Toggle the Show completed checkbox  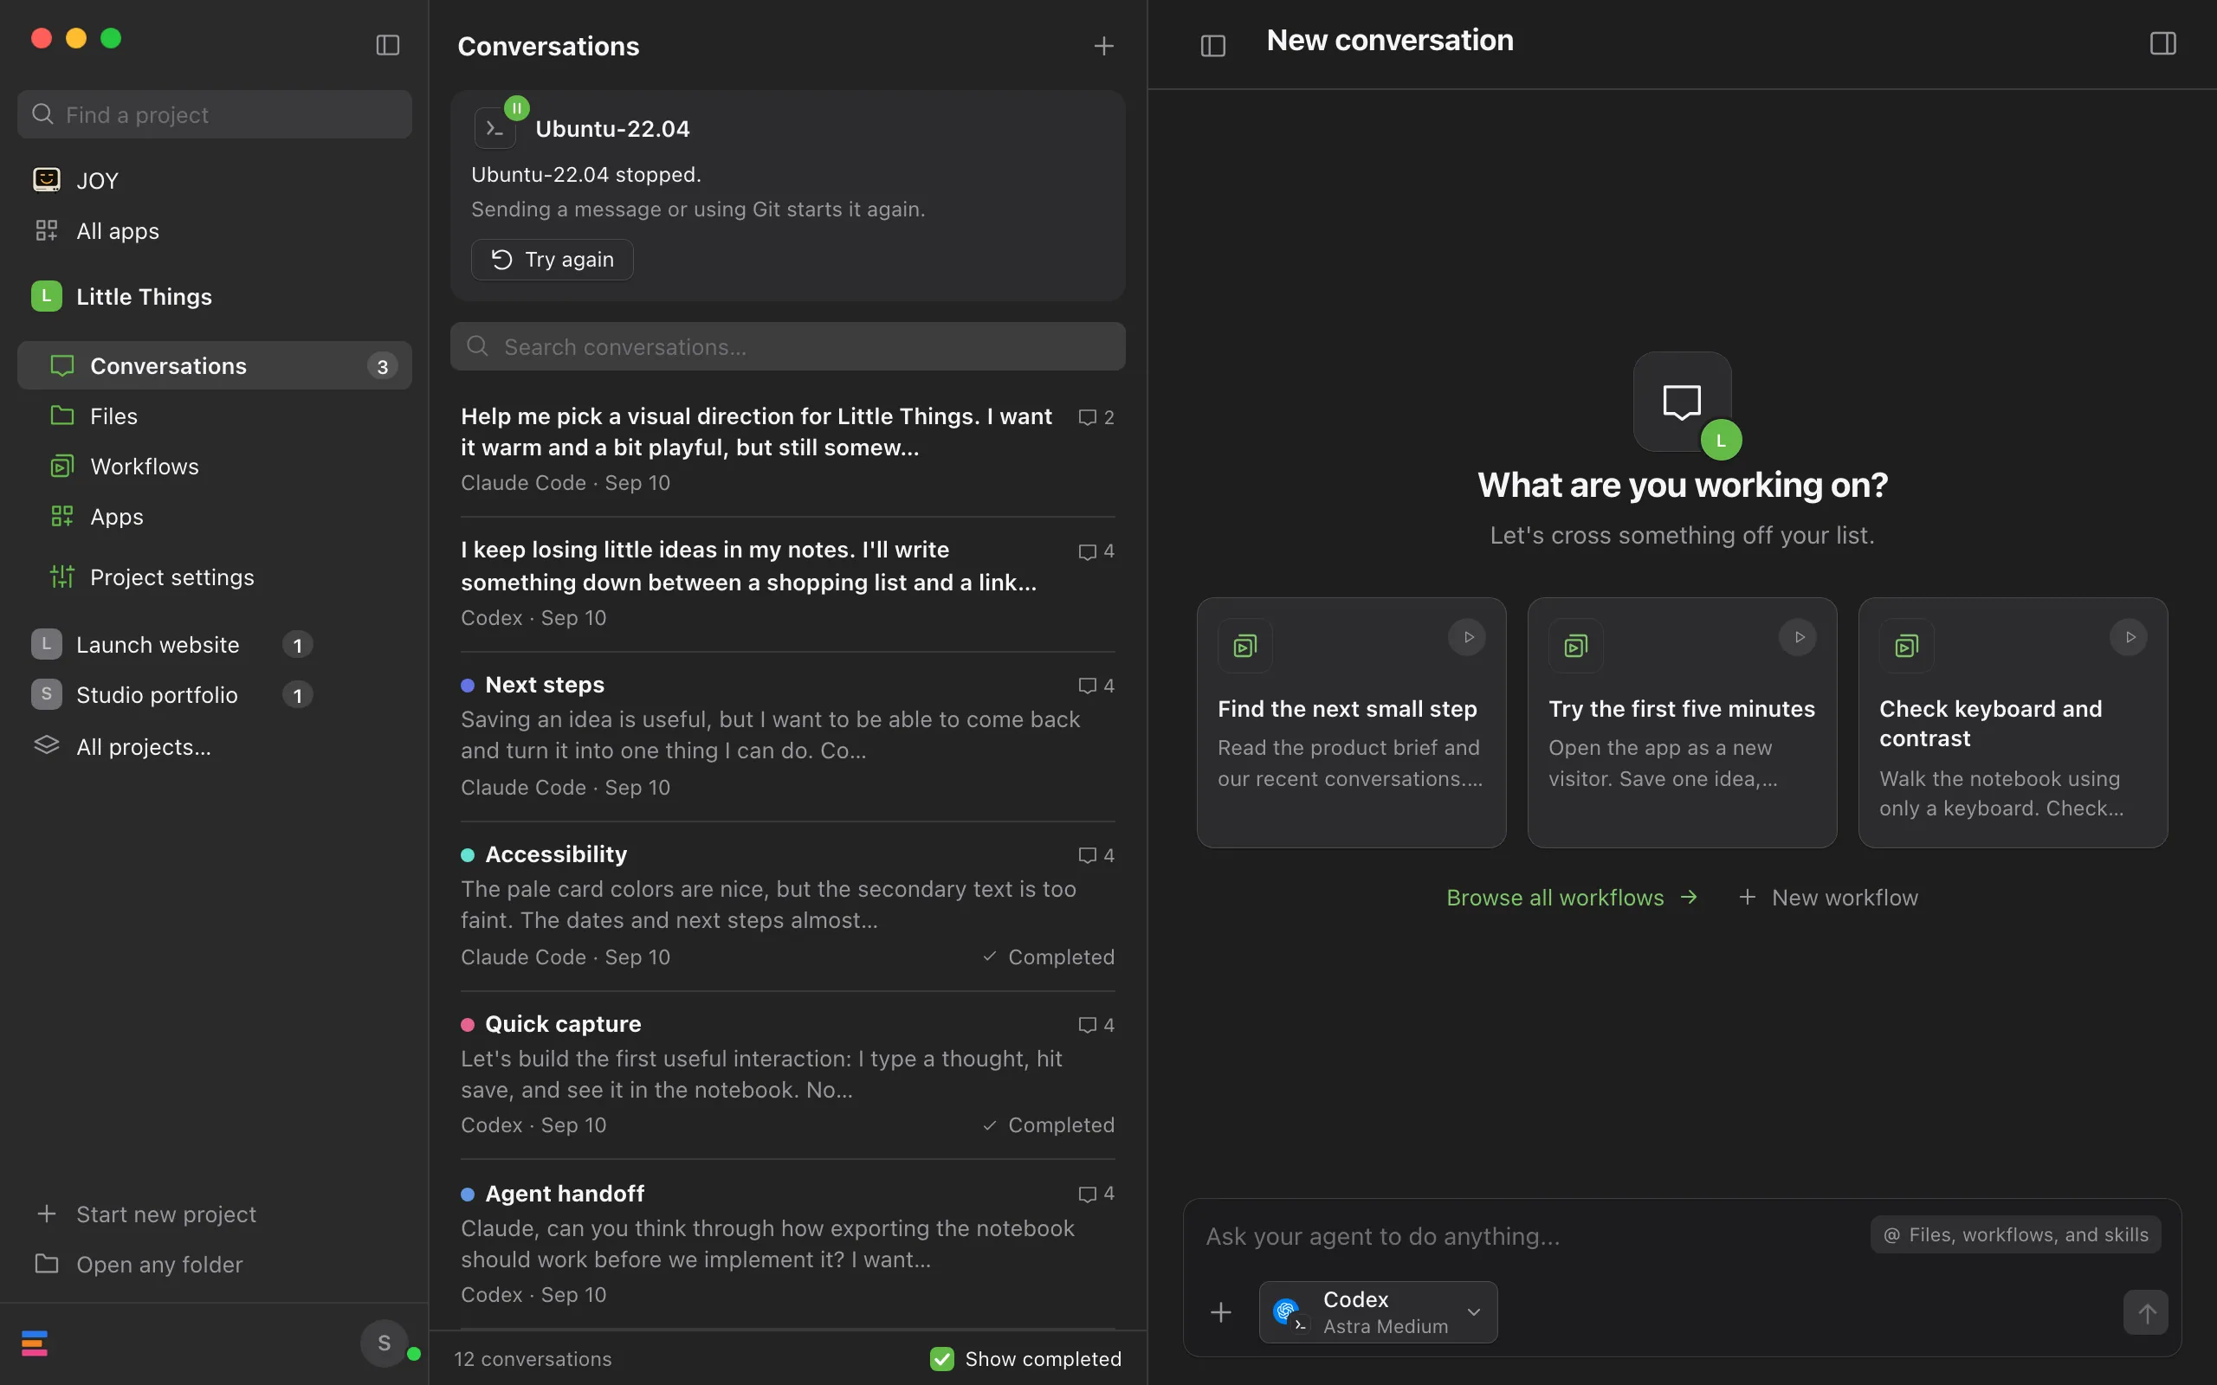[941, 1358]
